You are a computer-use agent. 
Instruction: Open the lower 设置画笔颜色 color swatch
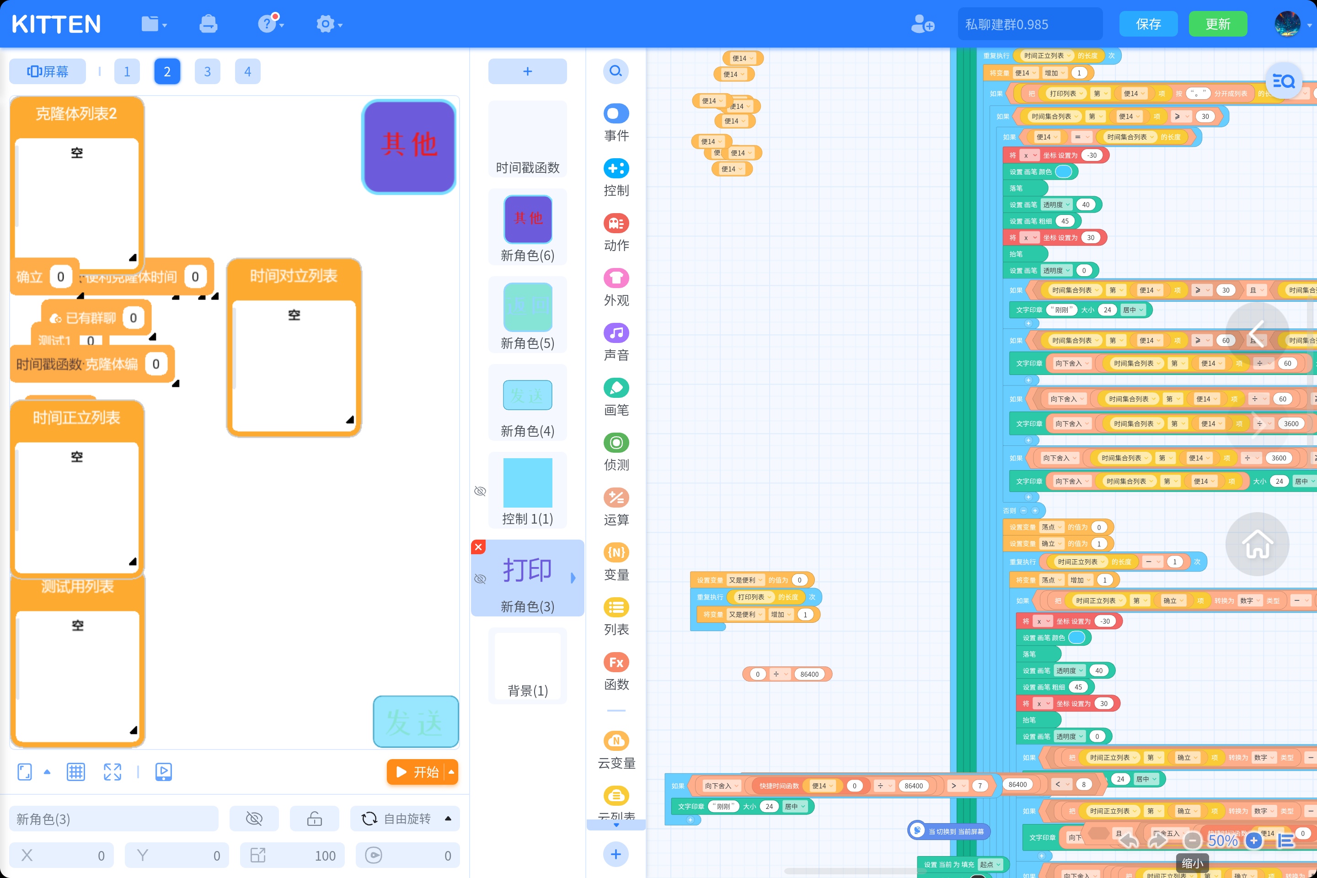(x=1077, y=638)
